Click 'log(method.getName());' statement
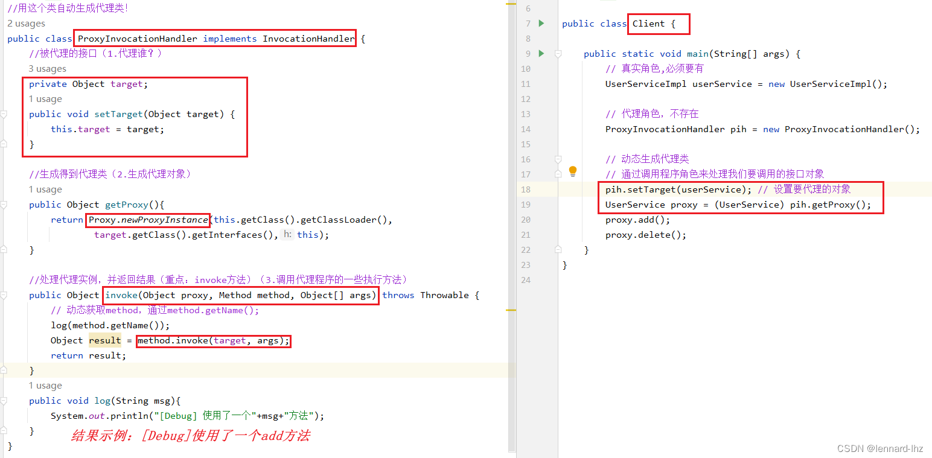932x458 pixels. (110, 325)
